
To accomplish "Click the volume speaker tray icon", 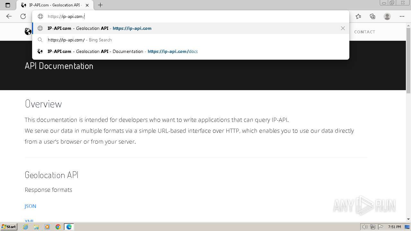I will tap(365, 227).
